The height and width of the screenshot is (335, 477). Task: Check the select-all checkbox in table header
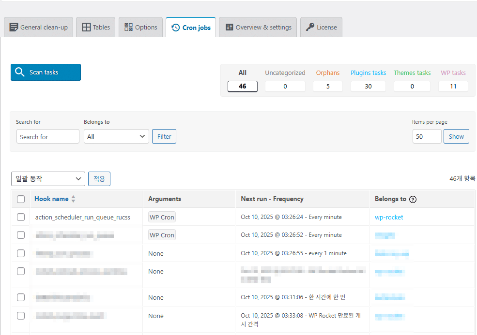pos(21,199)
